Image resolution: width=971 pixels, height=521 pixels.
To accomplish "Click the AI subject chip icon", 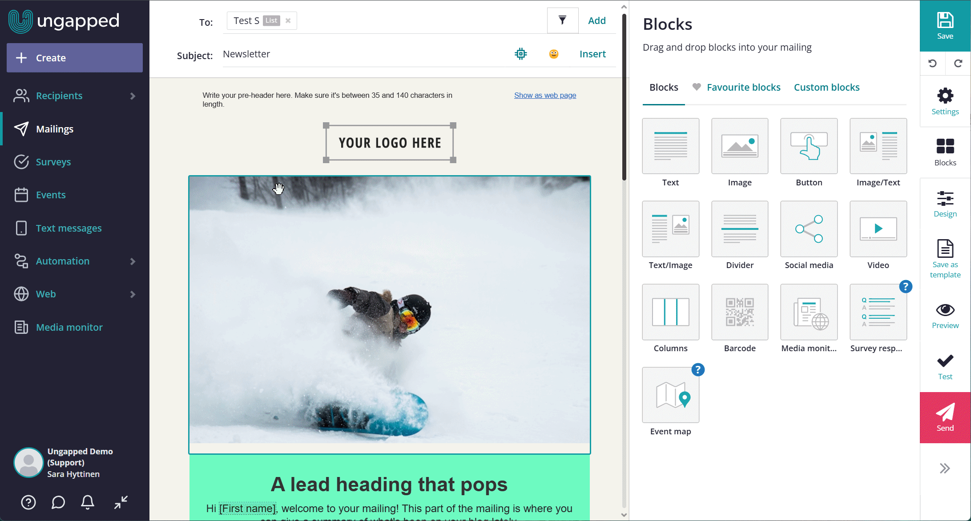I will point(520,54).
